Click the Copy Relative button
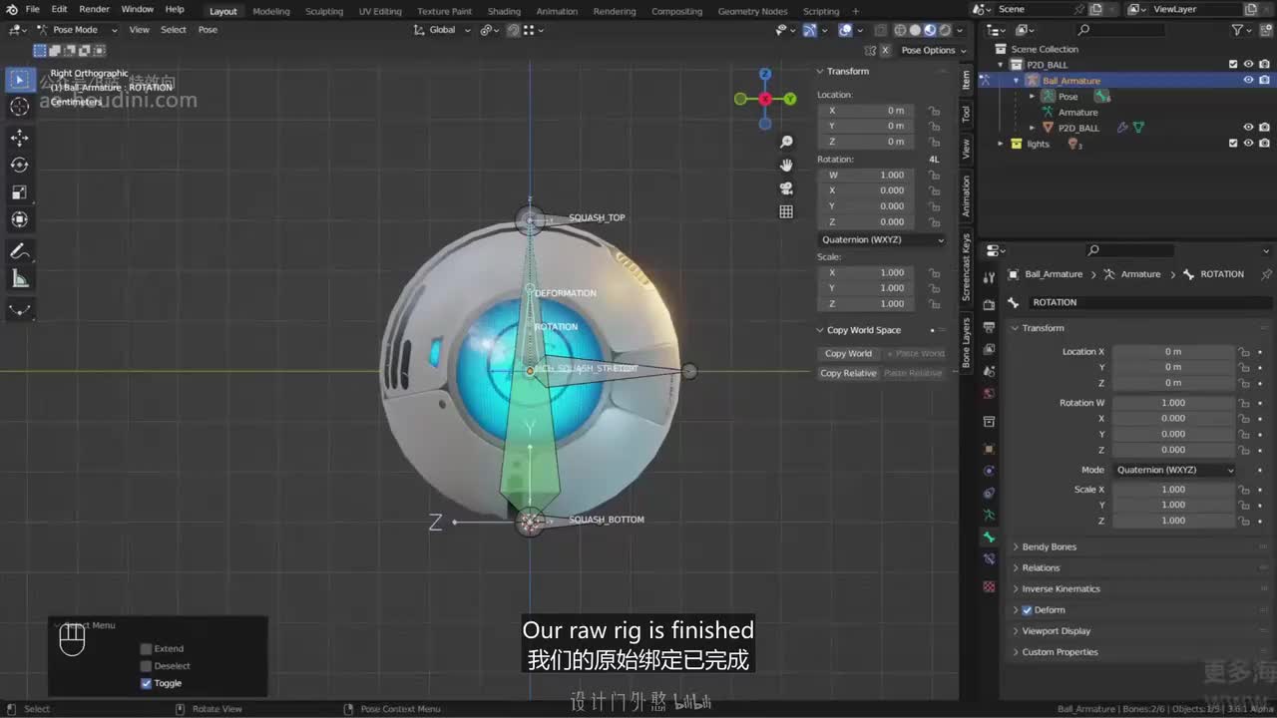This screenshot has width=1277, height=718. point(848,373)
